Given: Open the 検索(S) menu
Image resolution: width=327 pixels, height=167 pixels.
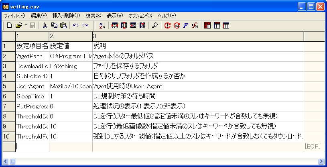Looking at the screenshot, I should pyautogui.click(x=93, y=16).
